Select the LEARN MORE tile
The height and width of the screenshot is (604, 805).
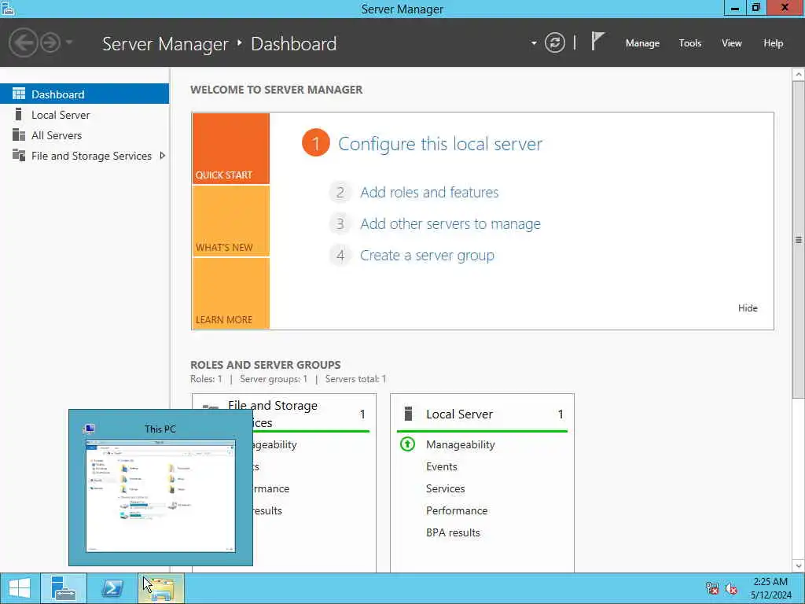[x=231, y=293]
